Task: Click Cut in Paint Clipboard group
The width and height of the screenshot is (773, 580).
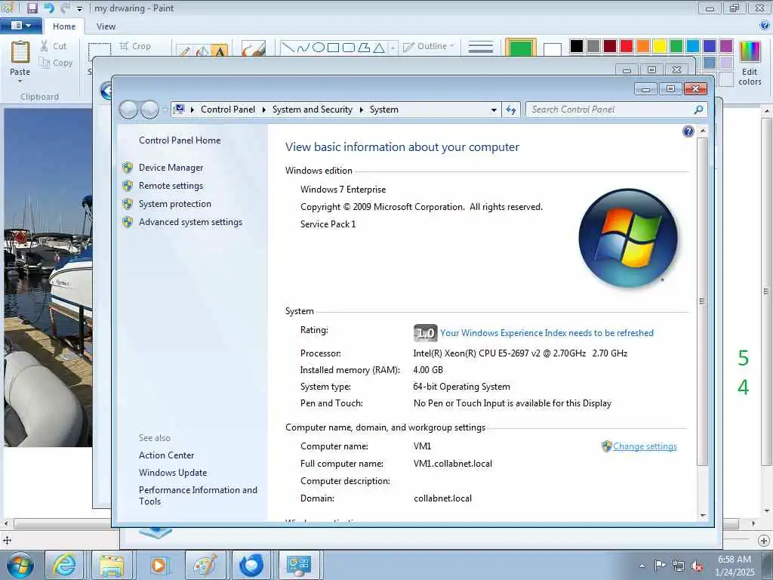Action: pos(54,46)
